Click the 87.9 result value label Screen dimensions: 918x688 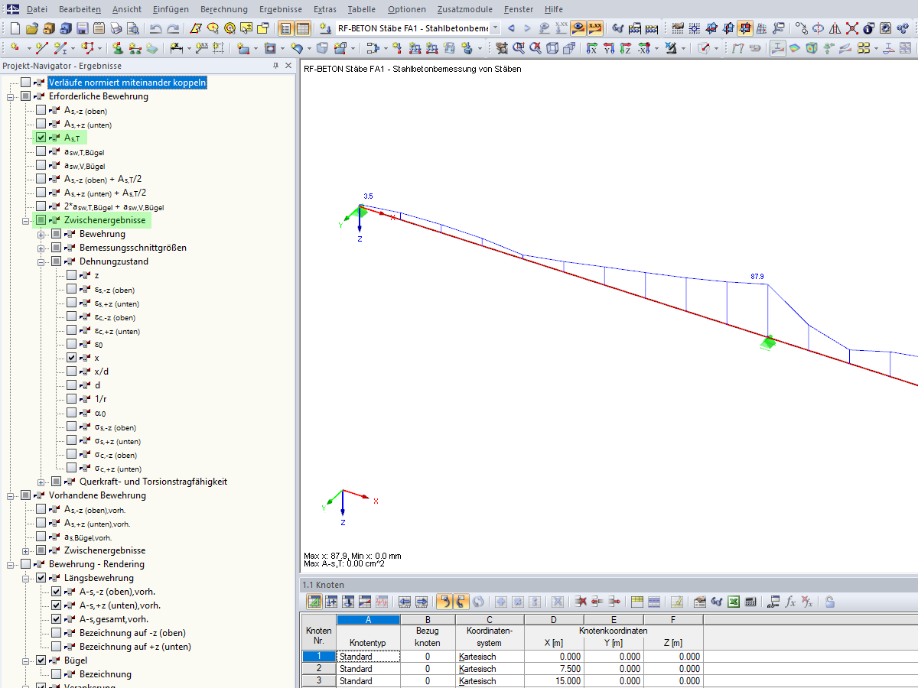757,277
